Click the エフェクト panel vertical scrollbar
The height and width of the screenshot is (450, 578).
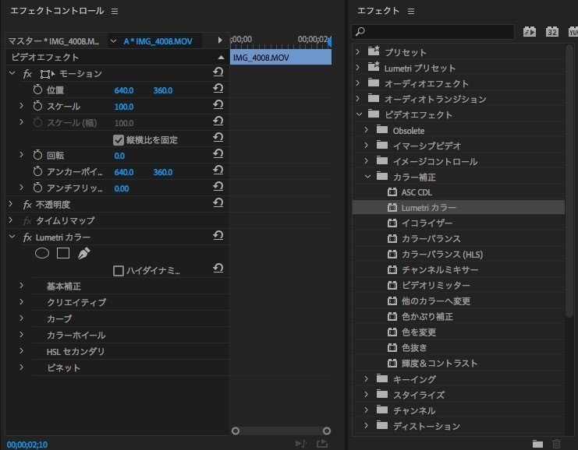[569, 181]
